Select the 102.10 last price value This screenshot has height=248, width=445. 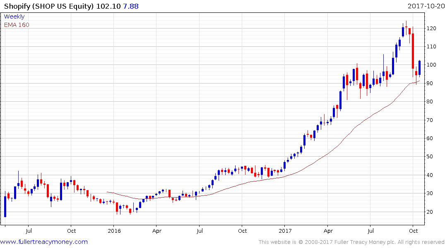108,6
